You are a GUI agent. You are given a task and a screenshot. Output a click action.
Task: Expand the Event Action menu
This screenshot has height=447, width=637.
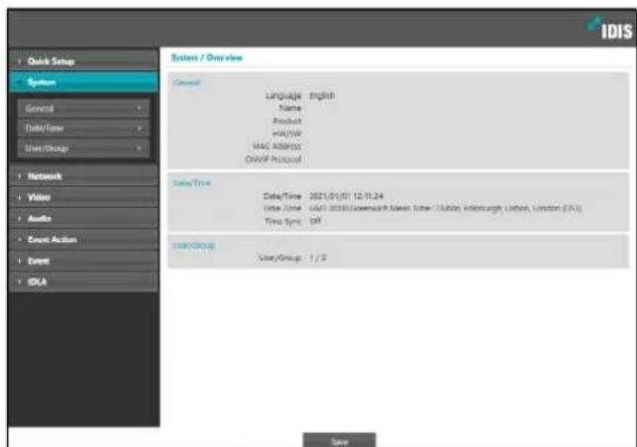coord(83,240)
